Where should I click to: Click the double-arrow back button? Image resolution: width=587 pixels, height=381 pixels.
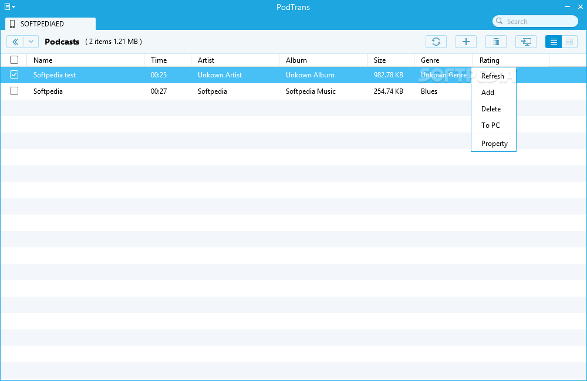coord(15,42)
